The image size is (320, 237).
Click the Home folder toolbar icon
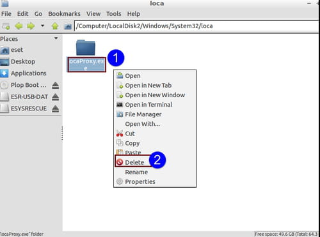[68, 26]
